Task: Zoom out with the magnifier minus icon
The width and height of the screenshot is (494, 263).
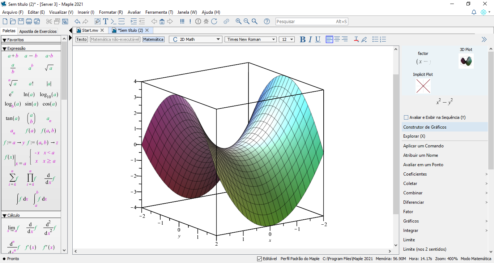Action: click(247, 21)
